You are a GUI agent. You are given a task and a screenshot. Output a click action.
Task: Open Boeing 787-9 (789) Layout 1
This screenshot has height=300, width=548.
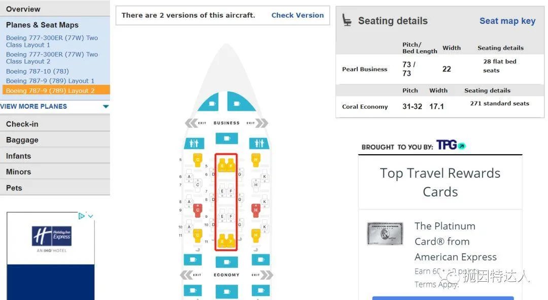tap(50, 81)
